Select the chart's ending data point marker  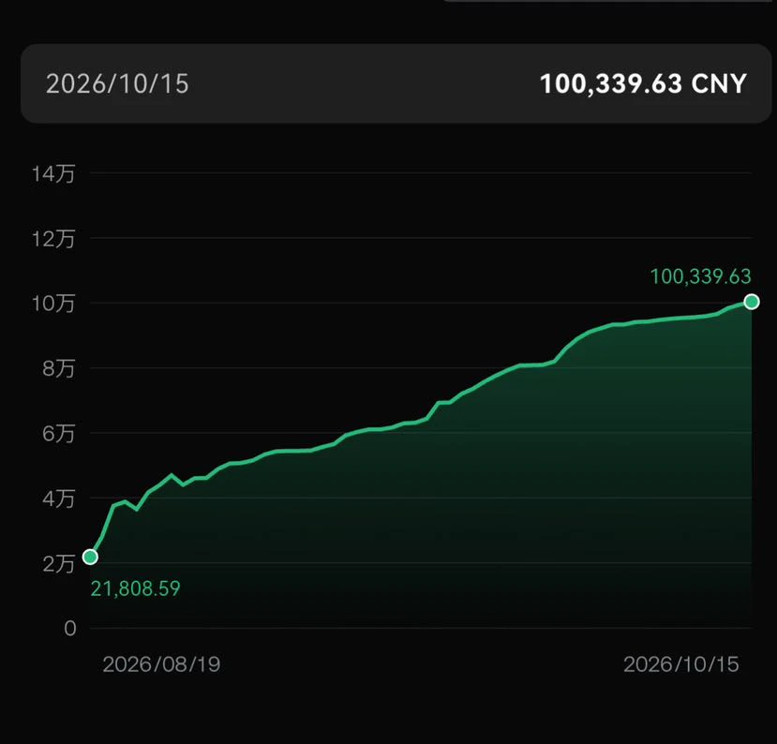coord(752,302)
